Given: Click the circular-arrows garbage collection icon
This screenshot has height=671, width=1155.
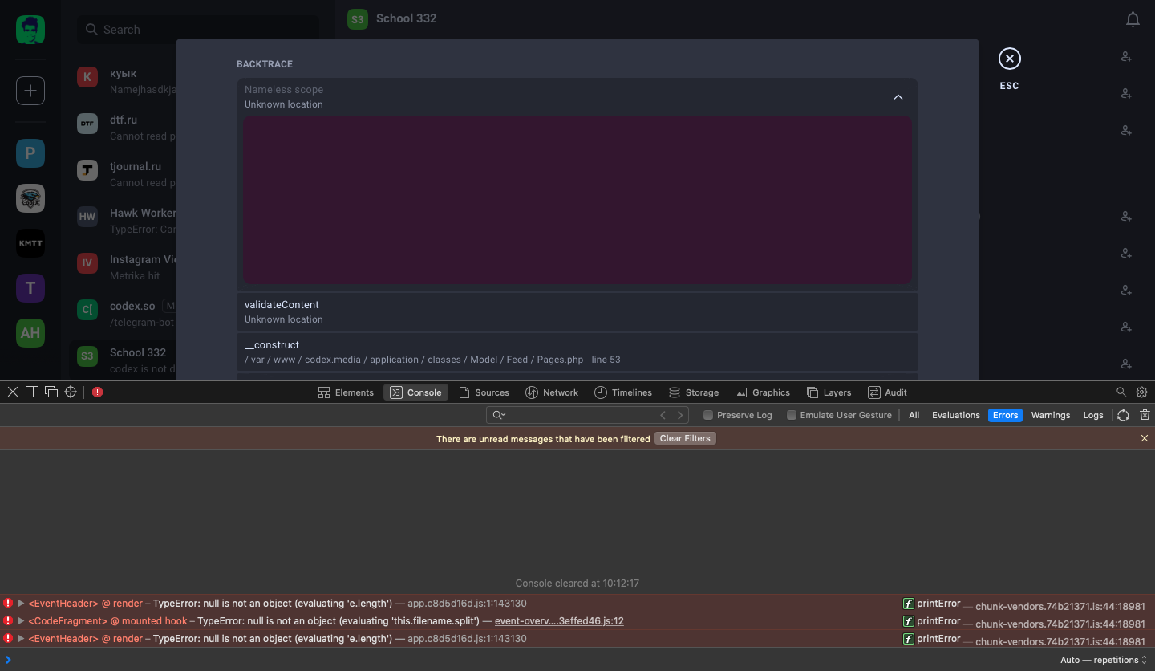Looking at the screenshot, I should point(1123,415).
